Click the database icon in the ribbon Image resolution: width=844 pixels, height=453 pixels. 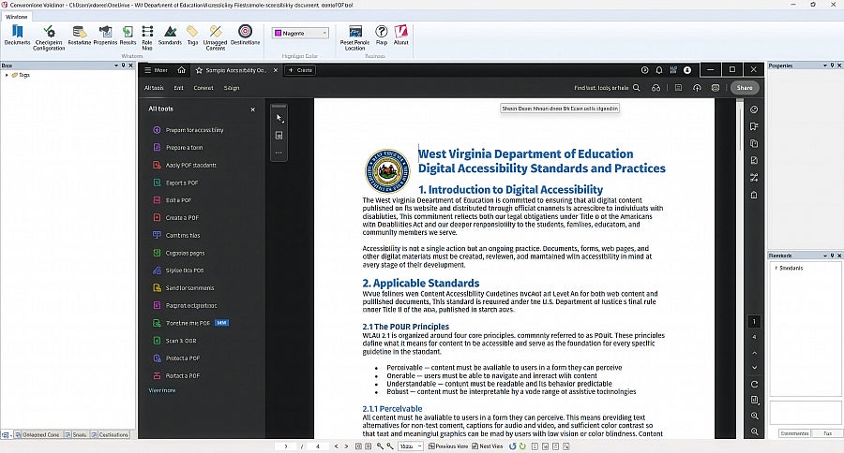pos(79,35)
